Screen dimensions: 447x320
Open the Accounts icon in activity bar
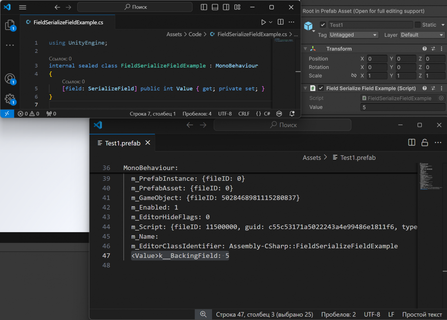coord(10,79)
